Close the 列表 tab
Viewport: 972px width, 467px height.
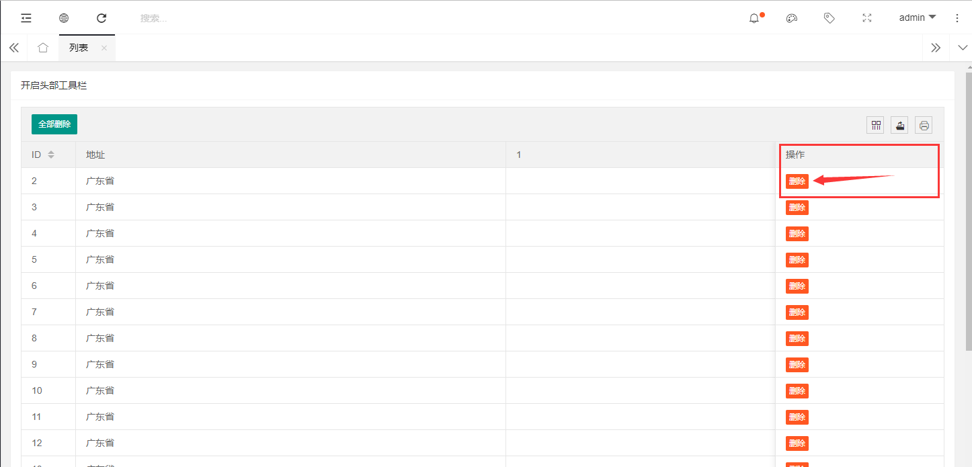click(x=104, y=48)
